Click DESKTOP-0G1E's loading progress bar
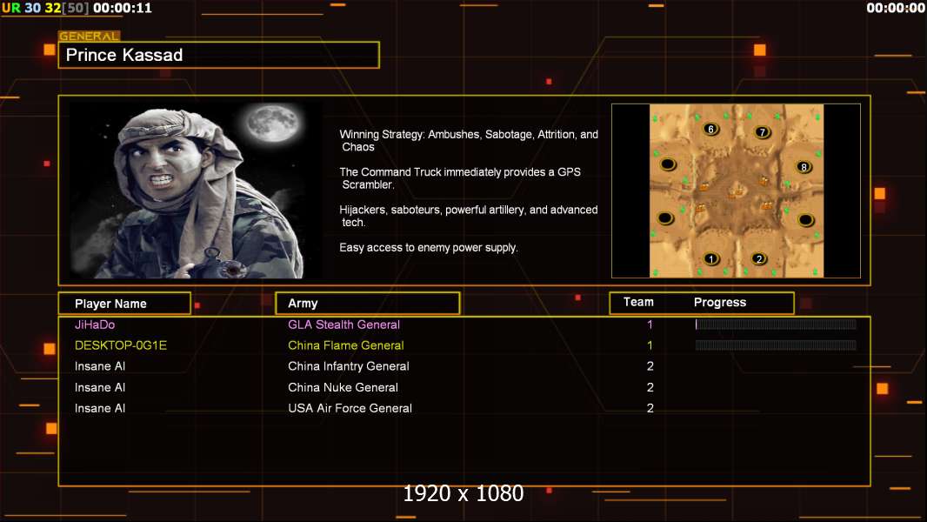The height and width of the screenshot is (522, 927). click(x=776, y=345)
